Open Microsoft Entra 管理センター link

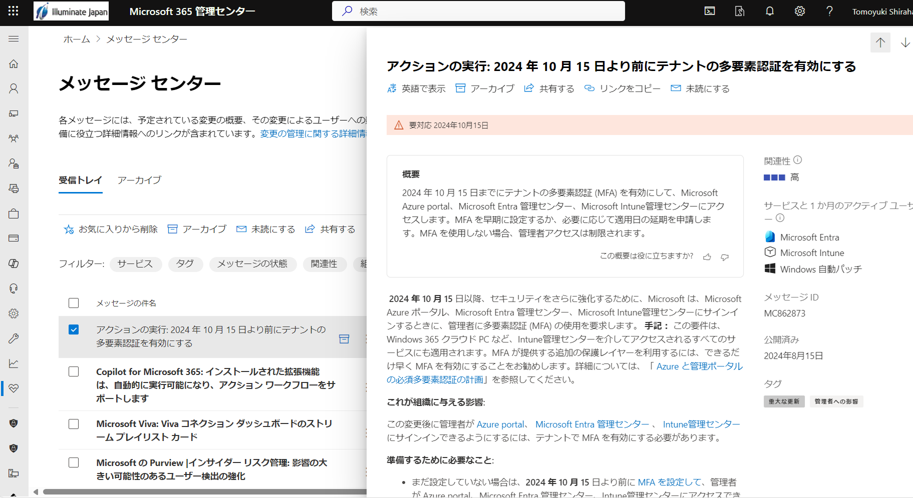[x=592, y=424]
